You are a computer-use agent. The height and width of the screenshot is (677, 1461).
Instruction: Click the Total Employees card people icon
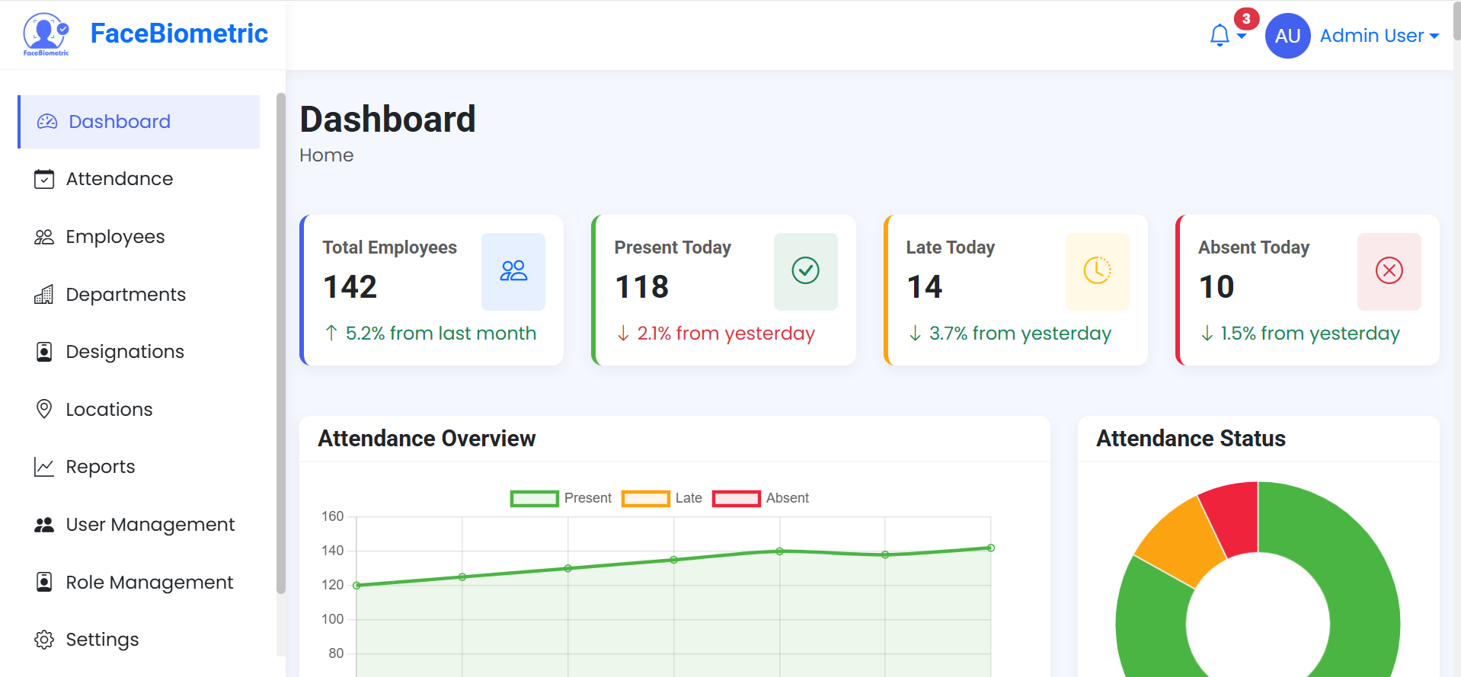513,271
